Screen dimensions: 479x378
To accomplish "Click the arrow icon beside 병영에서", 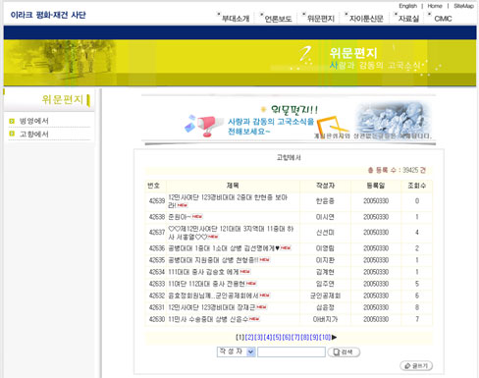I will point(12,121).
